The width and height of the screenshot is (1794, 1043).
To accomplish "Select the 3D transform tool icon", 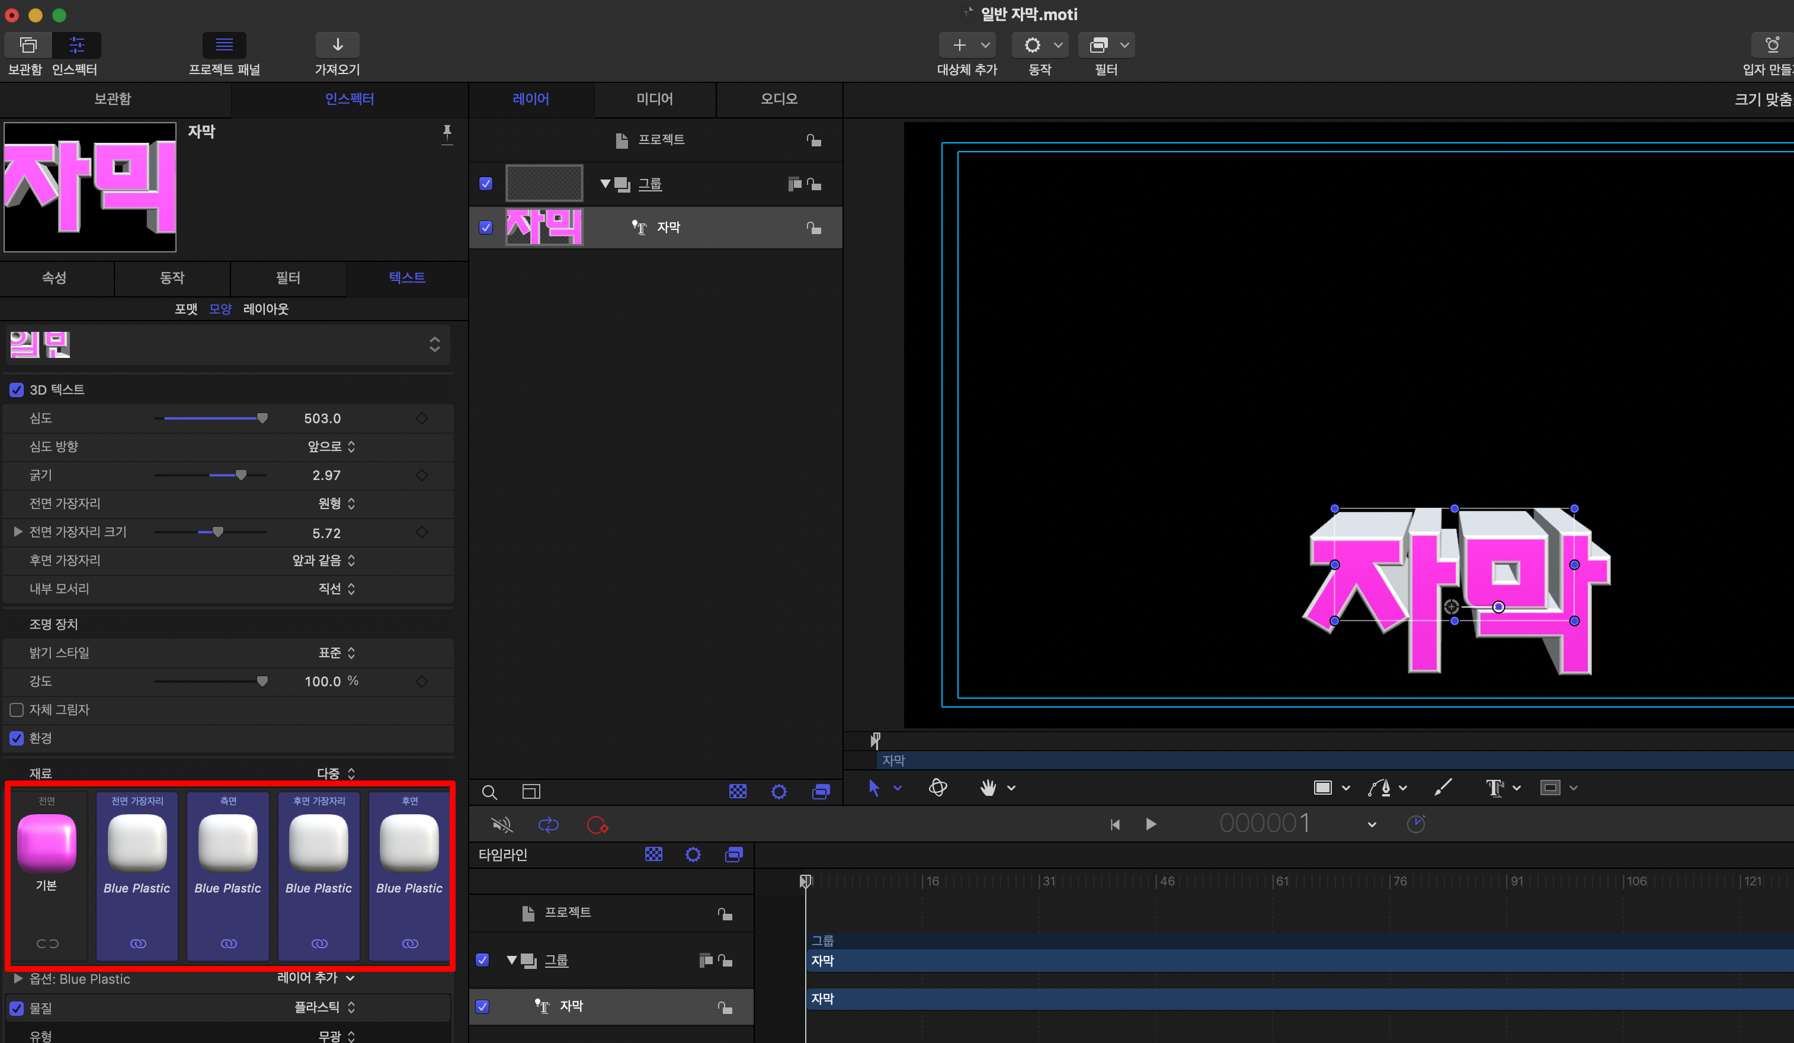I will (x=937, y=788).
